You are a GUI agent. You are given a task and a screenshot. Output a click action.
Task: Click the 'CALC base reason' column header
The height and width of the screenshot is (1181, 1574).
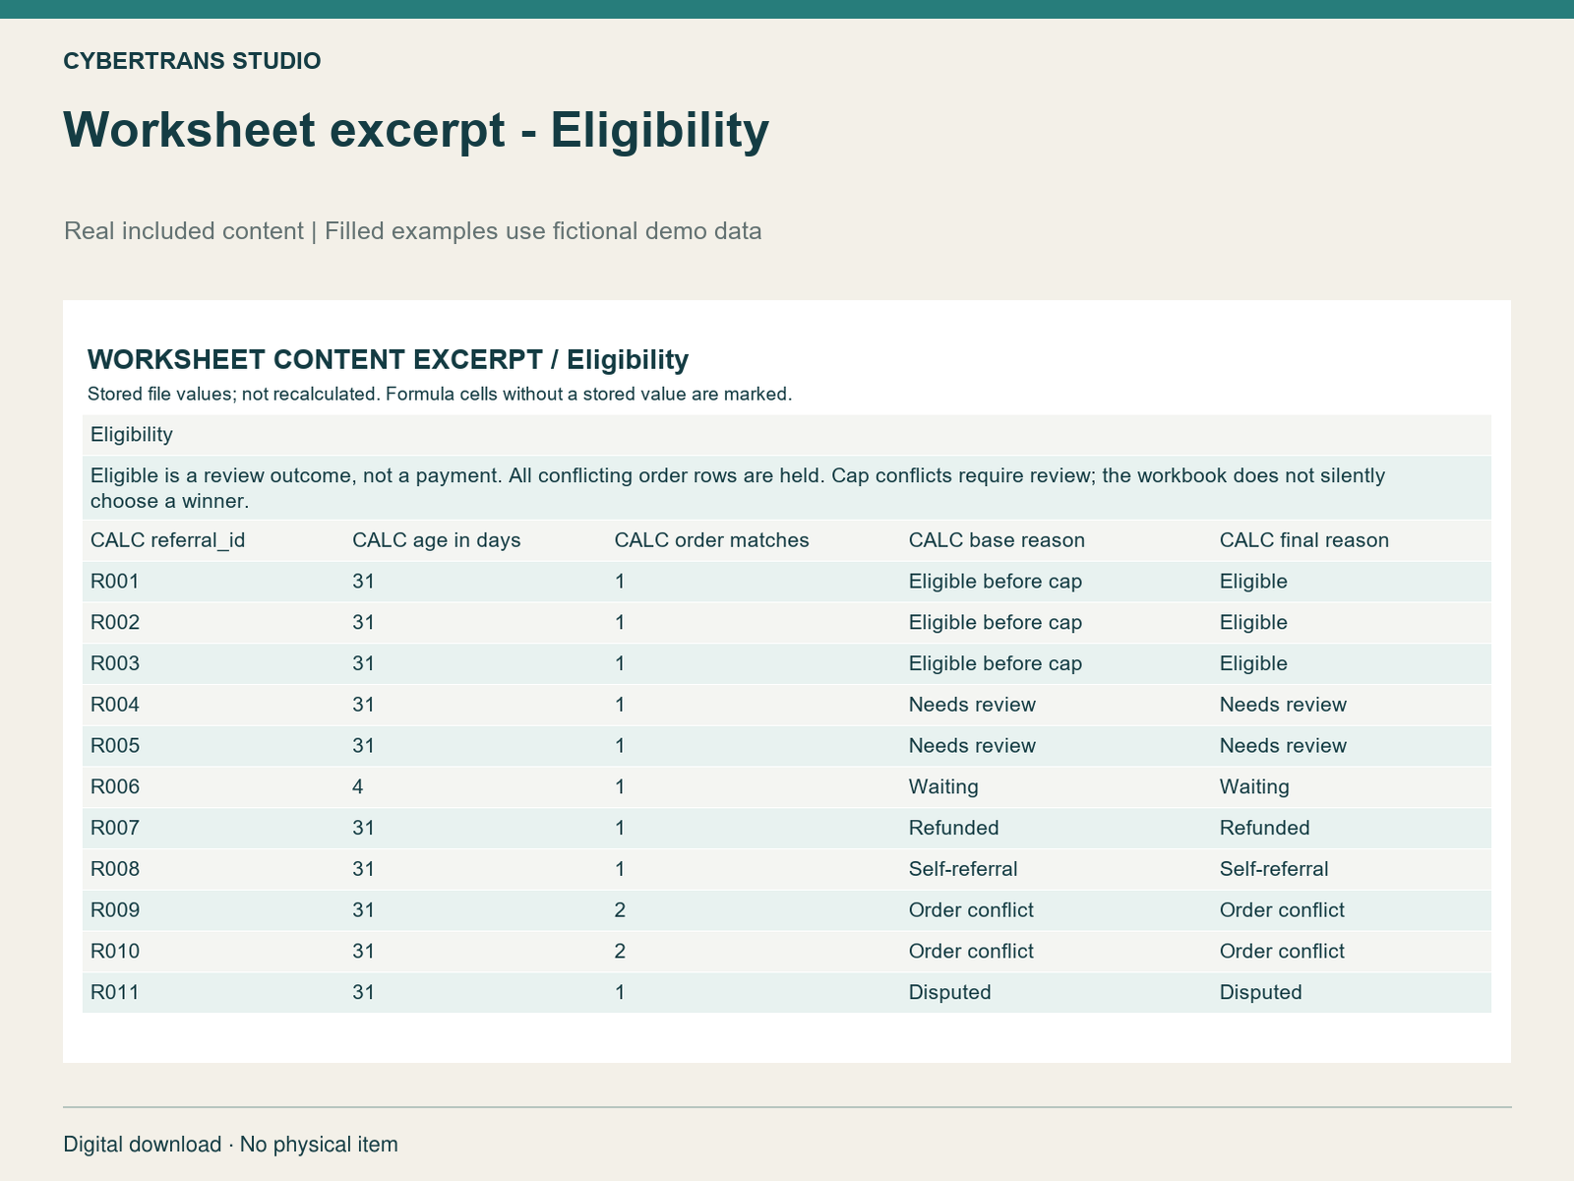pos(997,540)
